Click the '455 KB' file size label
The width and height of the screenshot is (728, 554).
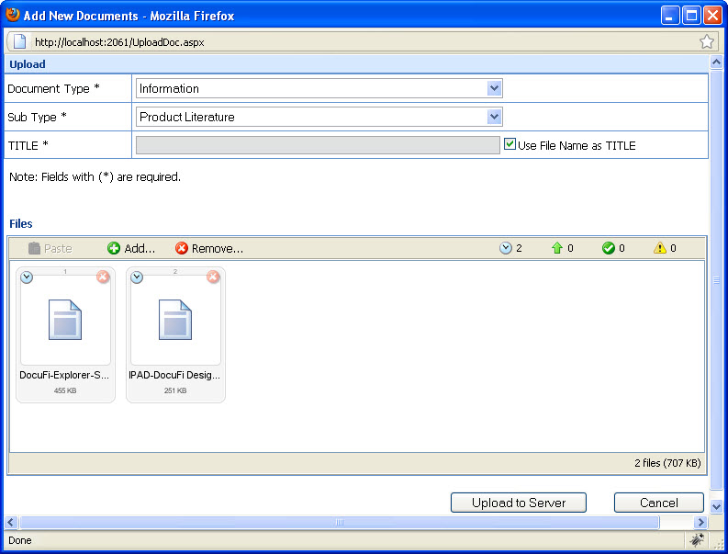(x=65, y=390)
